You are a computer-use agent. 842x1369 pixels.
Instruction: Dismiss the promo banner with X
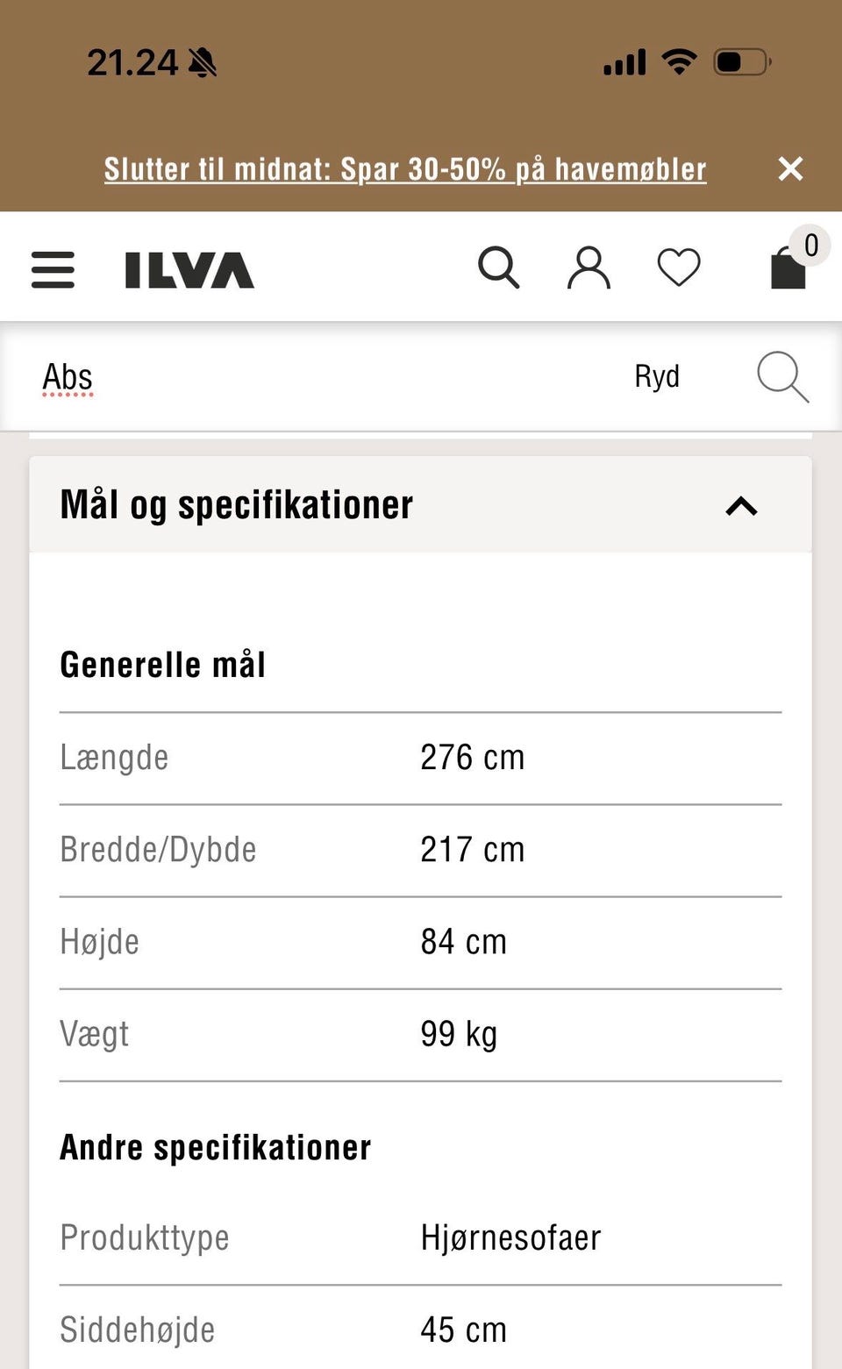[x=790, y=168]
